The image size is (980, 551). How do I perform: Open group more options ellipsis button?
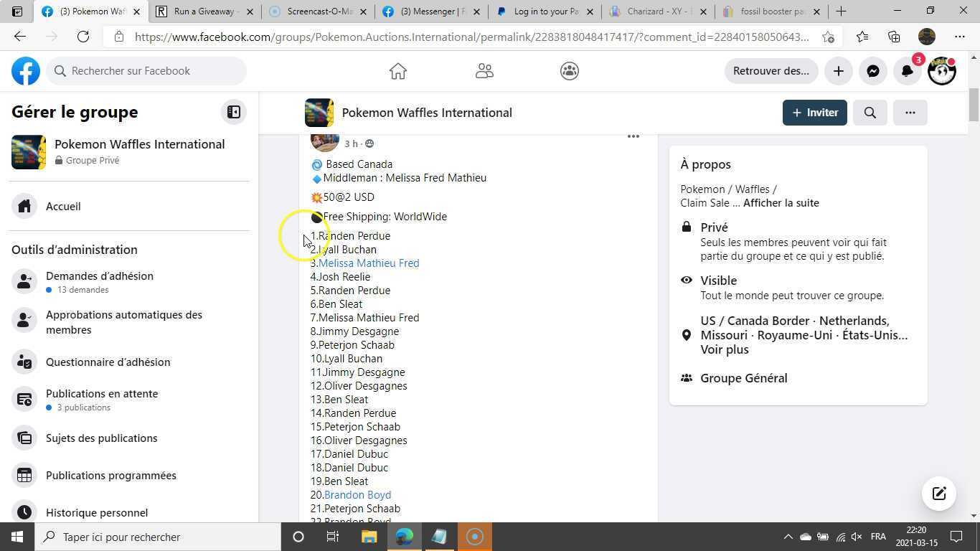pyautogui.click(x=910, y=113)
